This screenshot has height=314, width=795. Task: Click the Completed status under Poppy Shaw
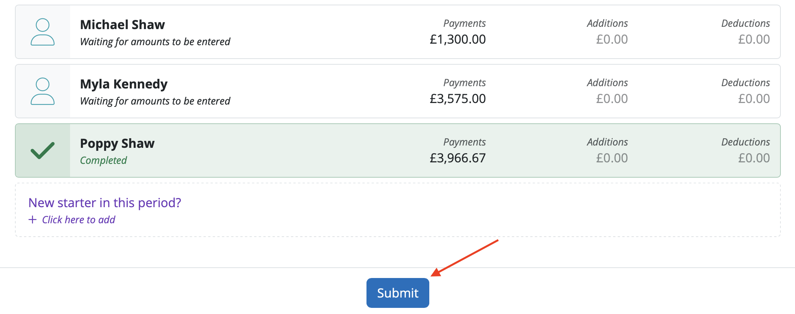point(103,160)
